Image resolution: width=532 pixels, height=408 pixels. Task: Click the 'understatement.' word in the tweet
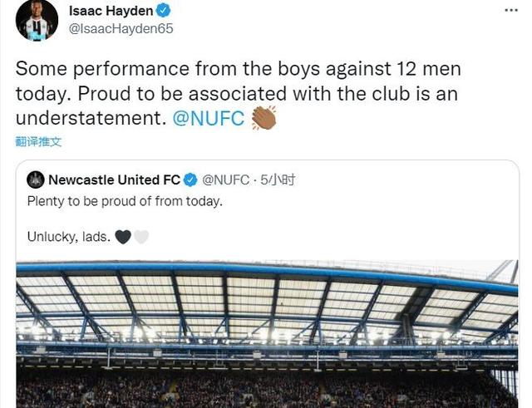[90, 119]
